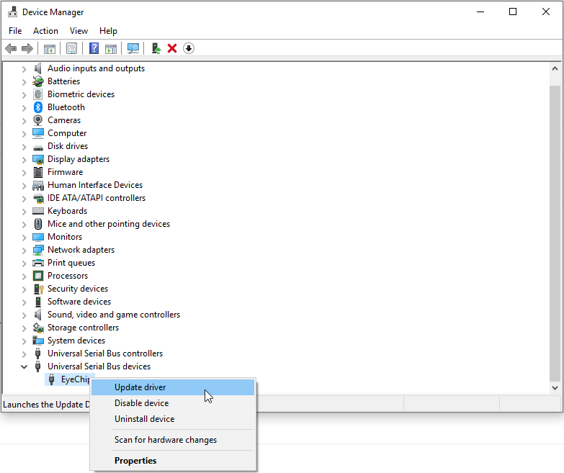Image resolution: width=564 pixels, height=473 pixels.
Task: Expand the Display adapters chevron
Action: [24, 159]
